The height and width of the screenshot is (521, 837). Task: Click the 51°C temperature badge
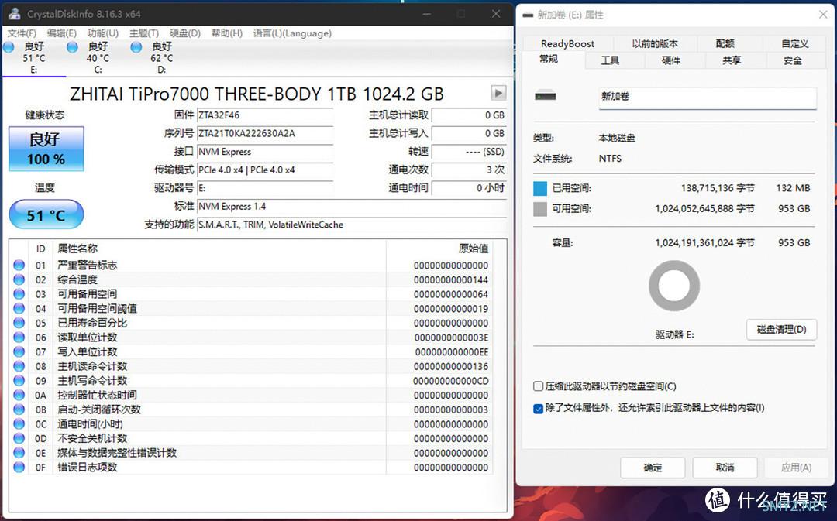pos(45,214)
